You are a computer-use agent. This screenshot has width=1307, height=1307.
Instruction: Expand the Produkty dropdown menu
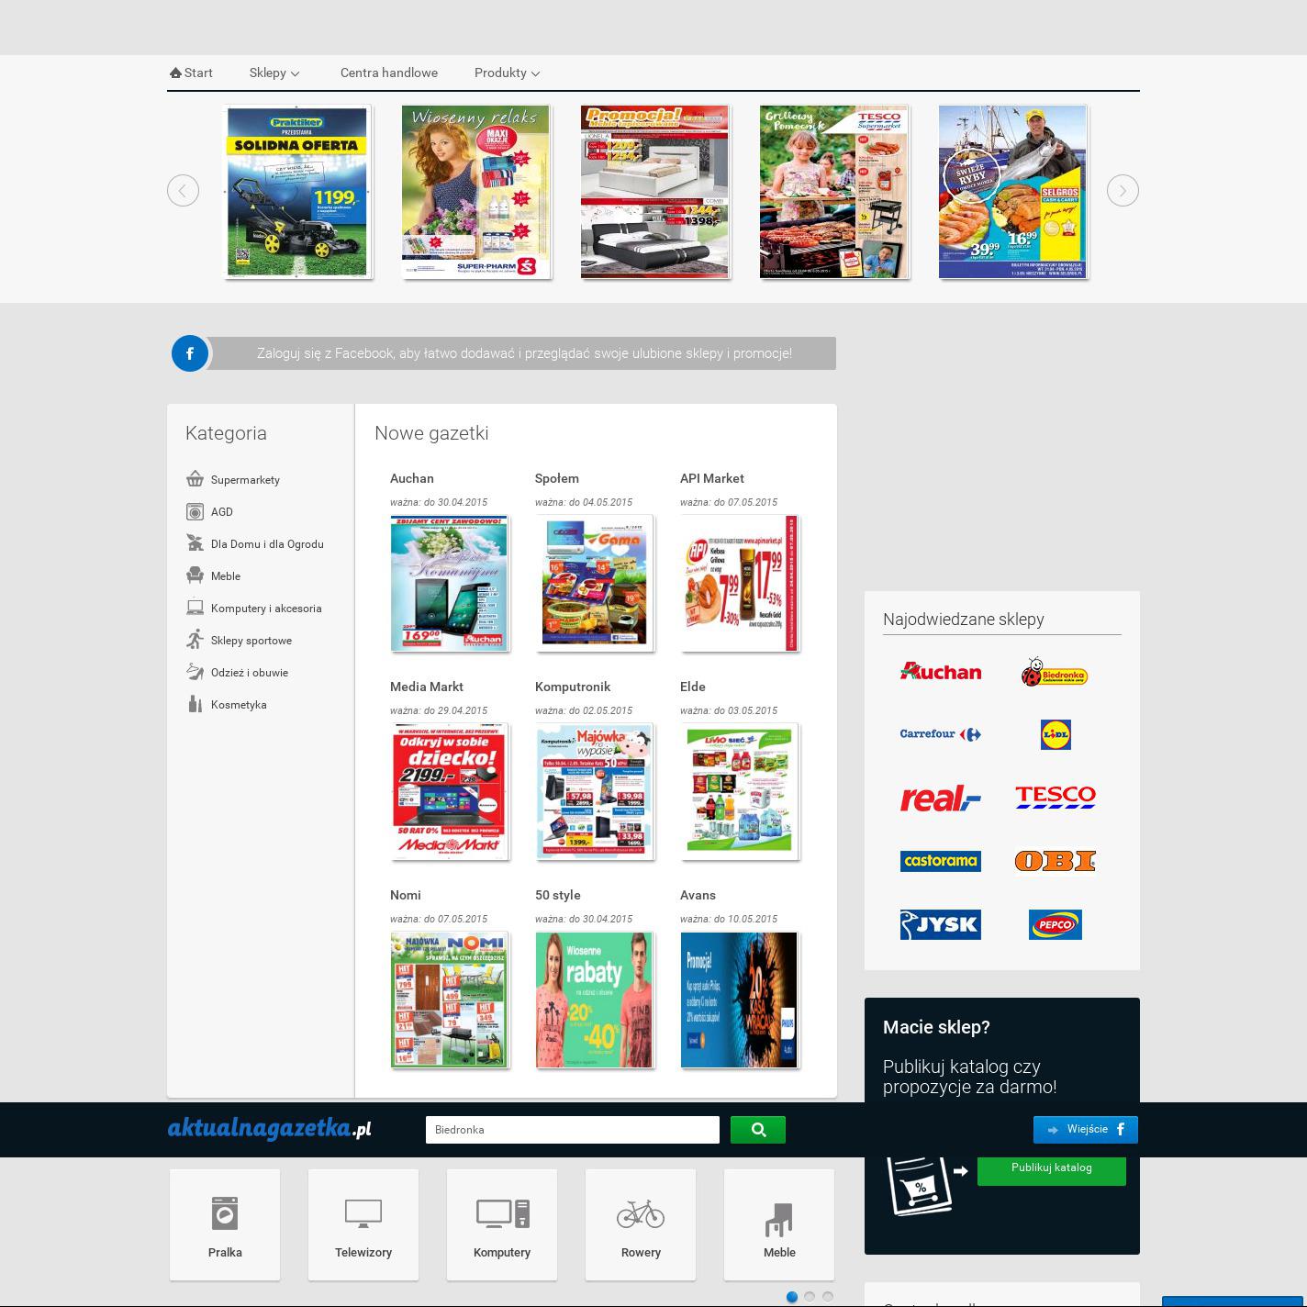[x=507, y=73]
